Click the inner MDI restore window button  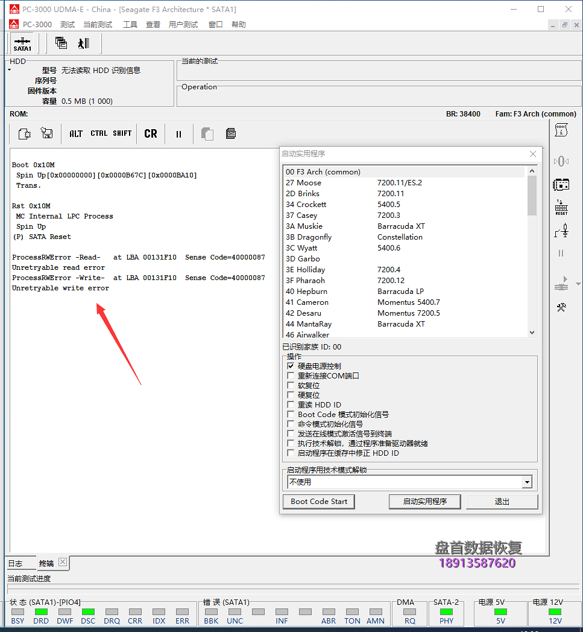(565, 25)
